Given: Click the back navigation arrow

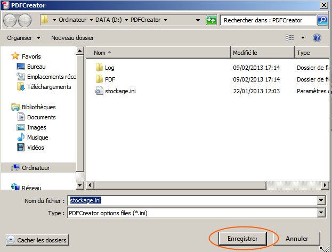Looking at the screenshot, I should 11,21.
